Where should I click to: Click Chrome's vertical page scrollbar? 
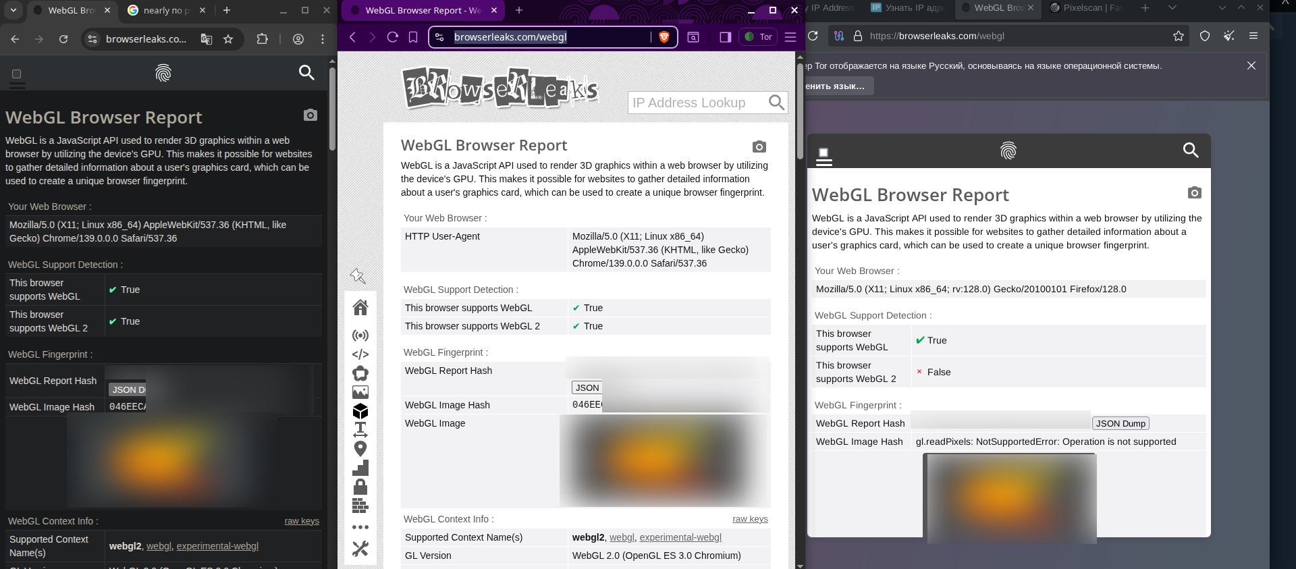332,108
